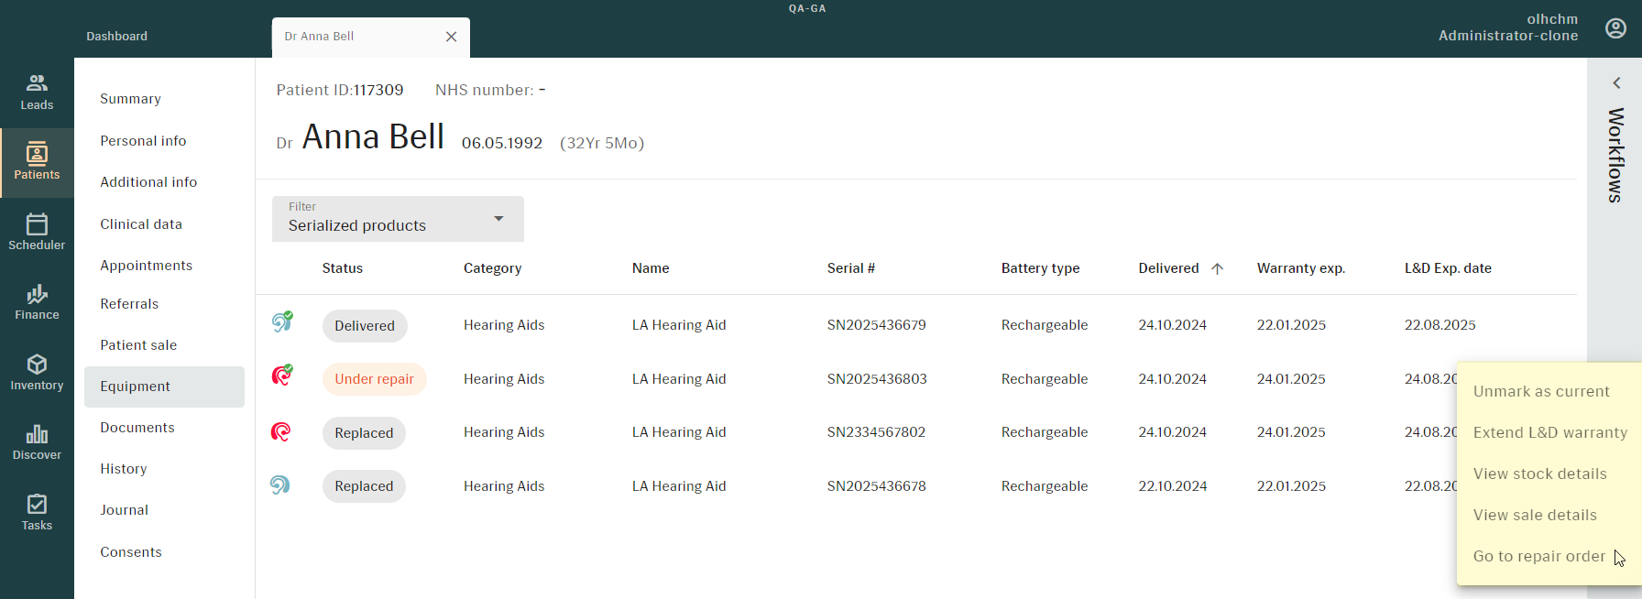Viewport: 1642px width, 599px height.
Task: Open the Scheduler calendar icon
Action: click(37, 223)
